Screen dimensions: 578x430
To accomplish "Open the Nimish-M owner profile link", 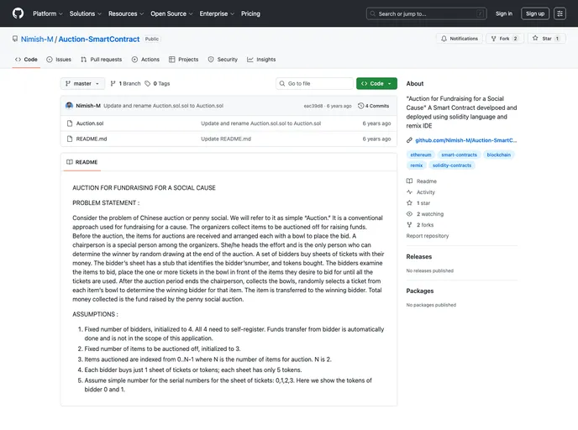I will [x=36, y=39].
